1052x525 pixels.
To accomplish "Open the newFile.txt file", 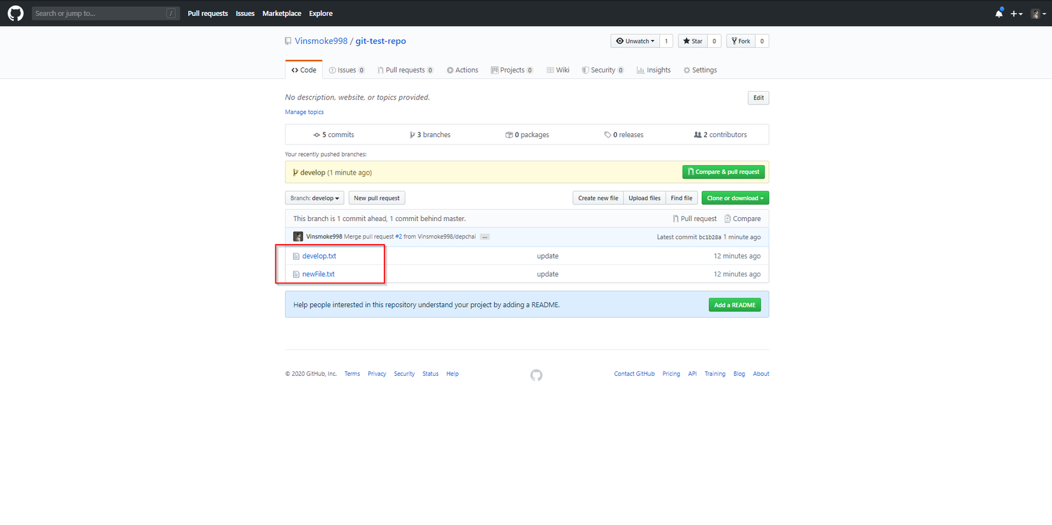I will coord(318,274).
